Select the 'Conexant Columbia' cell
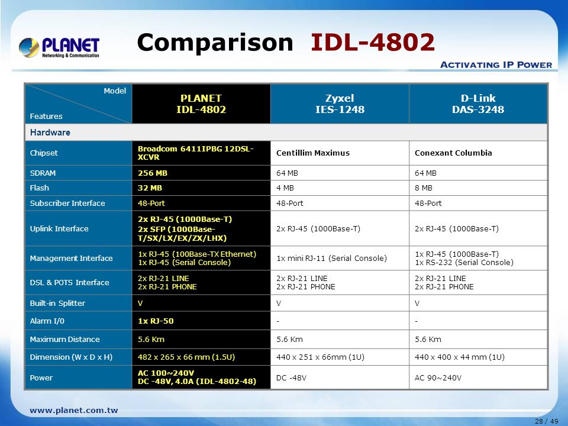568x426 pixels. point(478,153)
